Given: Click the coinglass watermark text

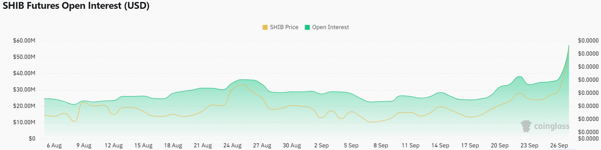Looking at the screenshot, I should 552,126.
